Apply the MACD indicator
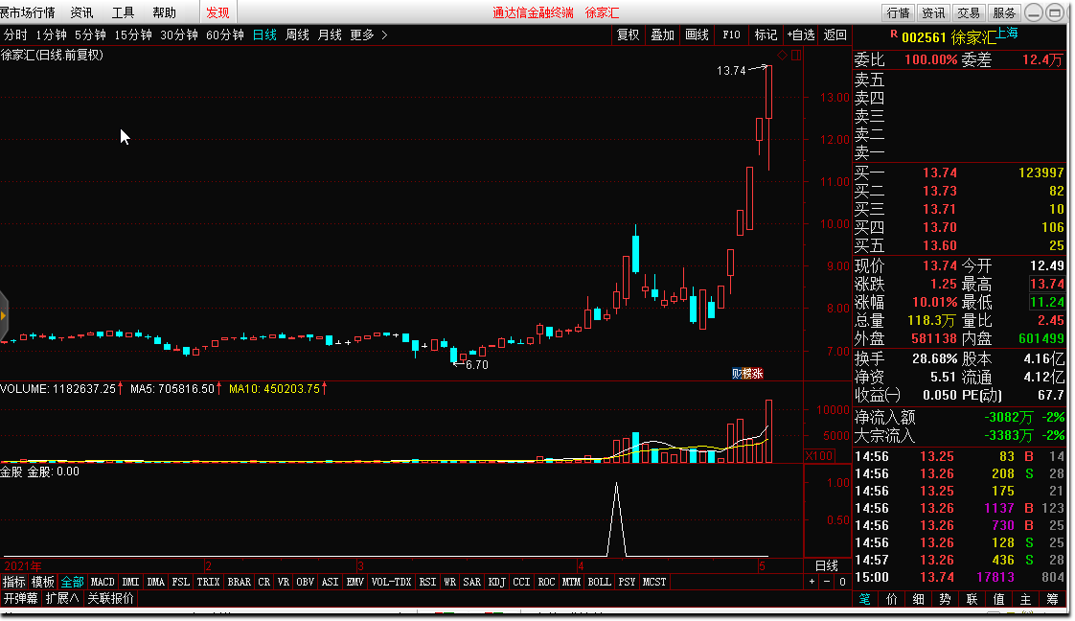Viewport: 1075px width, 621px height. [x=103, y=582]
